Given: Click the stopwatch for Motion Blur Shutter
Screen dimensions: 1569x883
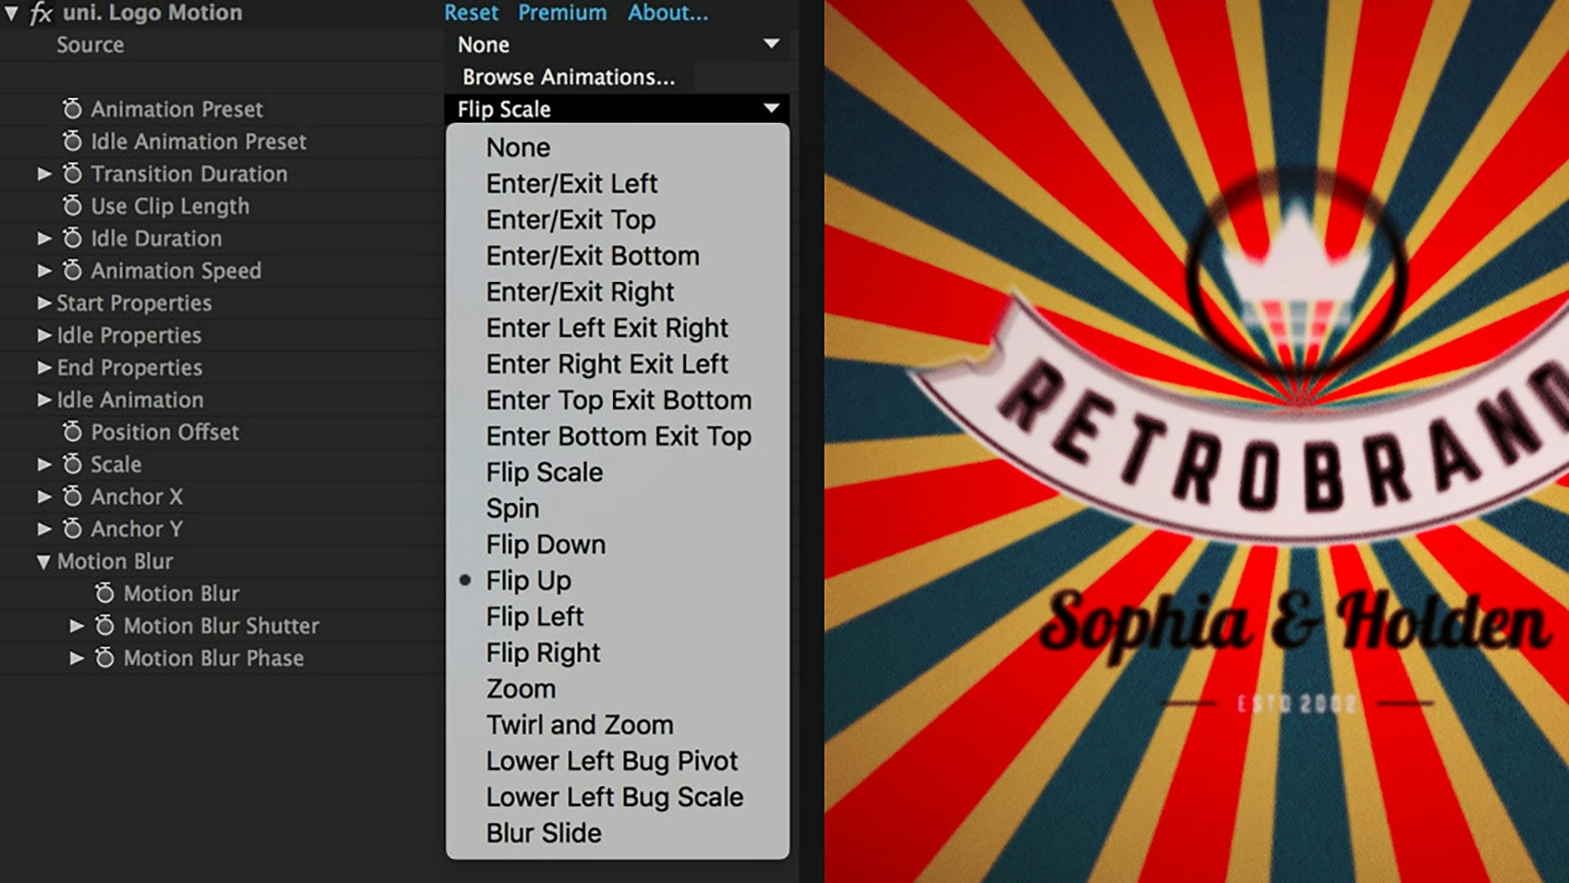Looking at the screenshot, I should (x=105, y=625).
